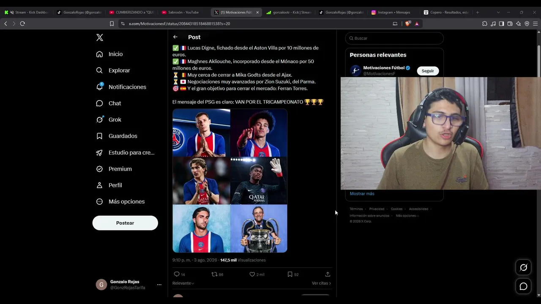
Task: Switch to the Copero - Resultados tab
Action: pyautogui.click(x=446, y=12)
